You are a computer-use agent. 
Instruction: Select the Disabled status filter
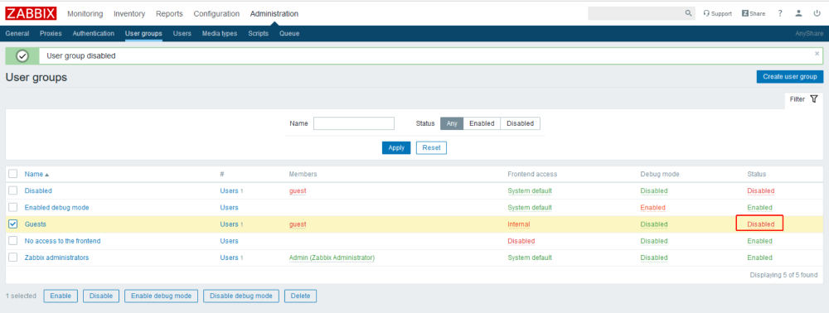tap(521, 123)
